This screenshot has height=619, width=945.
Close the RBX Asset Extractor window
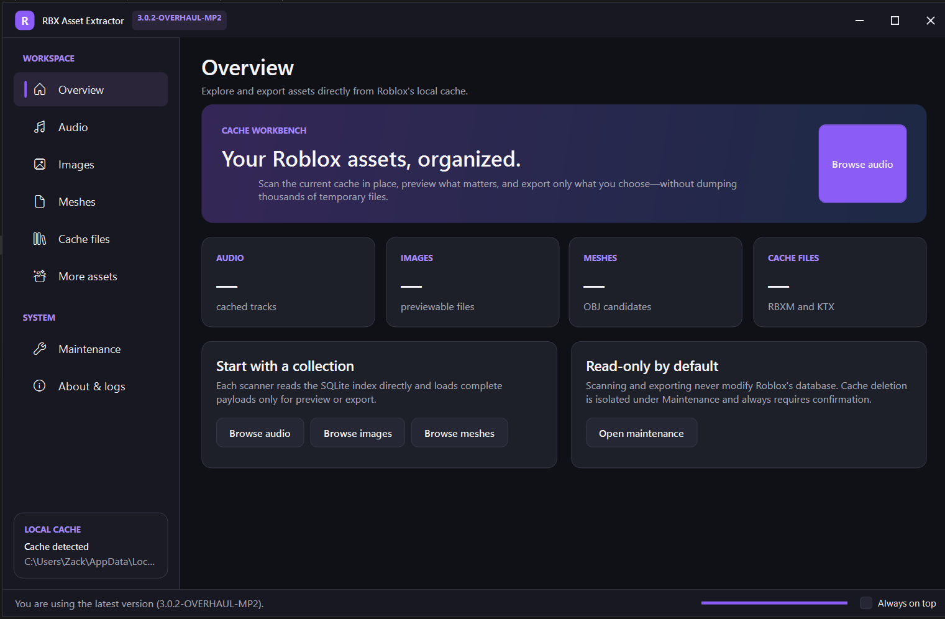click(x=930, y=21)
